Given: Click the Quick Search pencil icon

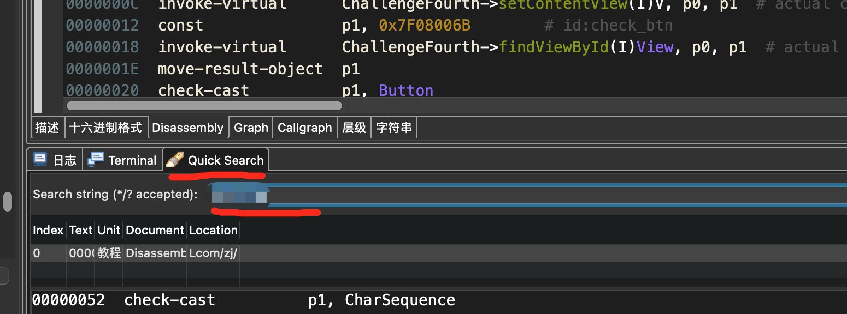Looking at the screenshot, I should point(175,159).
